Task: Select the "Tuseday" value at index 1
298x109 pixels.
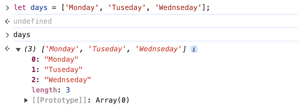Action: click(x=63, y=70)
